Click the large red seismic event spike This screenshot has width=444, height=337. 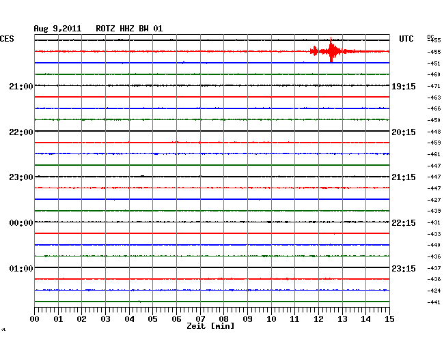pos(331,50)
